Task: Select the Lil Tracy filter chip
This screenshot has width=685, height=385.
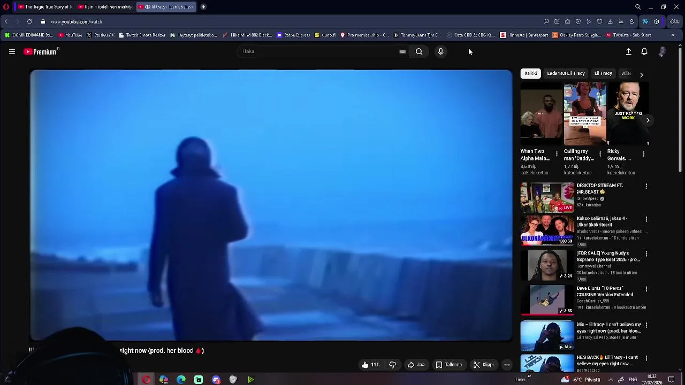Action: coord(603,73)
